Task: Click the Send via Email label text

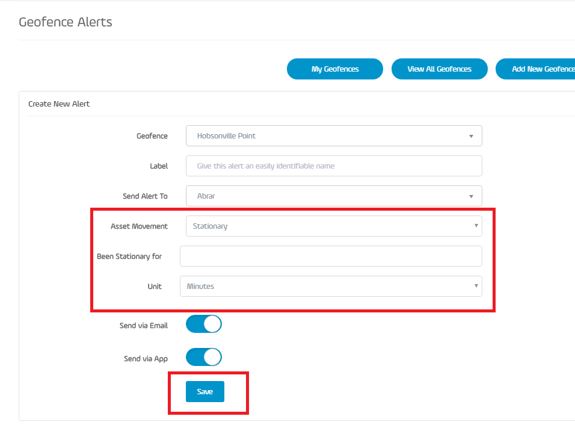Action: [x=143, y=326]
